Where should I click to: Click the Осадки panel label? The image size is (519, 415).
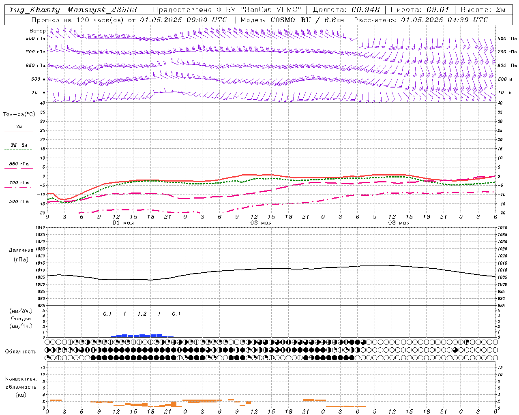pos(21,319)
